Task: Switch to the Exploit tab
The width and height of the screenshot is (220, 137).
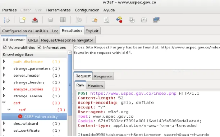Action: coord(92,31)
